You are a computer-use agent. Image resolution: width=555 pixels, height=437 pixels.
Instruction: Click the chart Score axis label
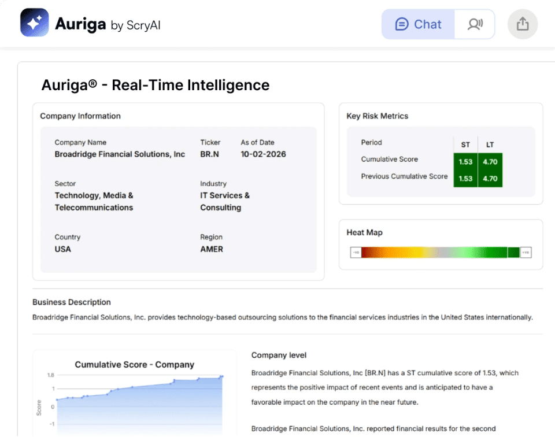click(x=39, y=408)
